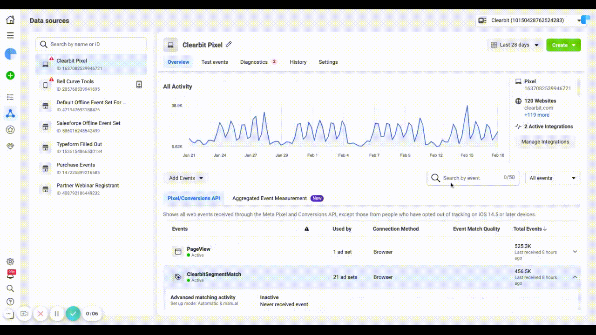Click the help question mark icon
596x335 pixels.
coord(10,301)
